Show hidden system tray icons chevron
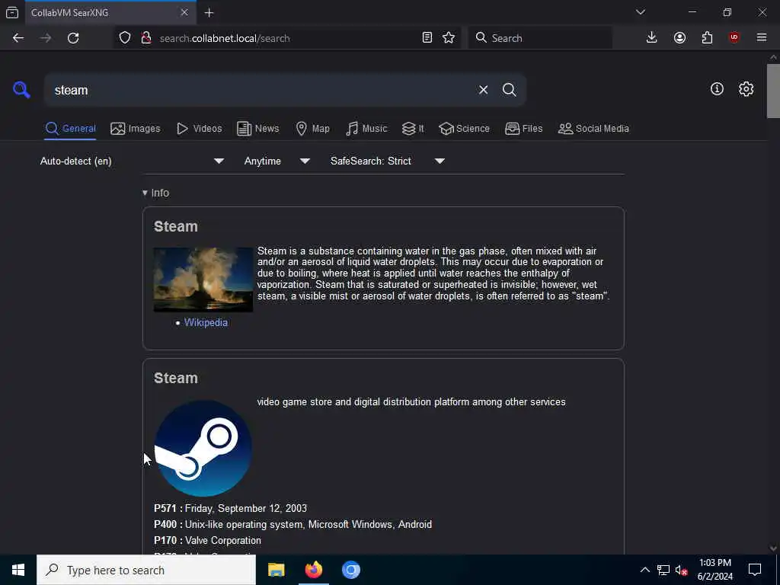780x585 pixels. (644, 570)
